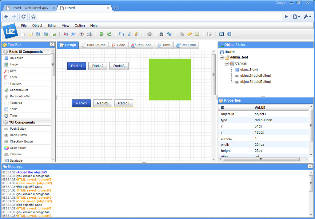
Task: Click the red code scroll toolbar icon
Action: click(66, 34)
